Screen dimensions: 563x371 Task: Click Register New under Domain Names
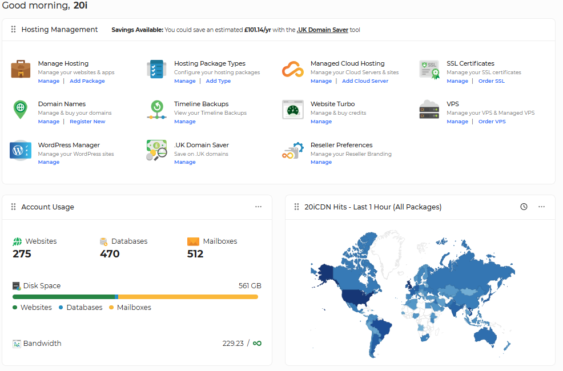(x=87, y=122)
